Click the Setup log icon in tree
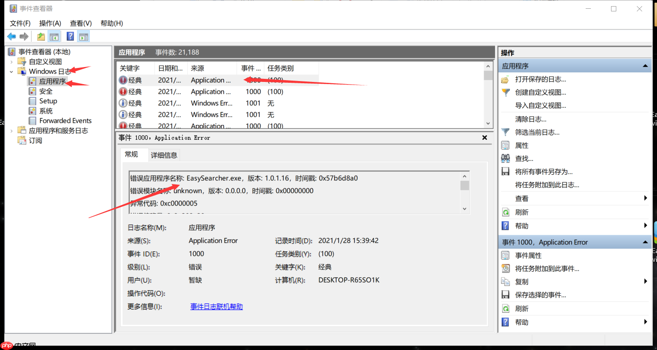 click(32, 101)
